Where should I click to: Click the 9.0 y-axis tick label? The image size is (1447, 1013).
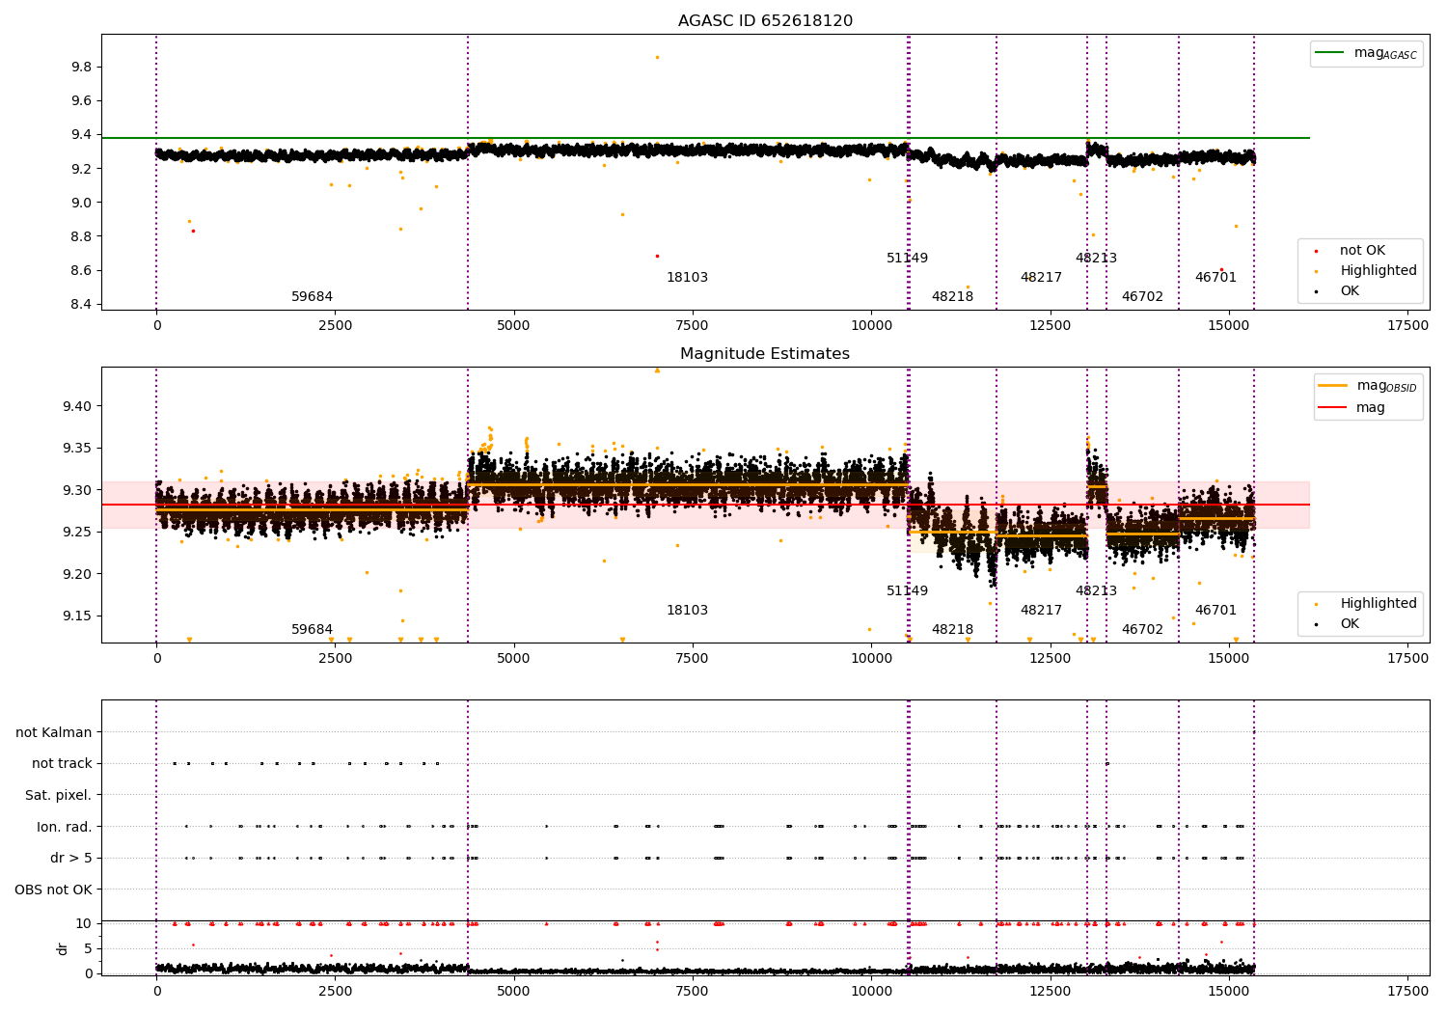81,203
